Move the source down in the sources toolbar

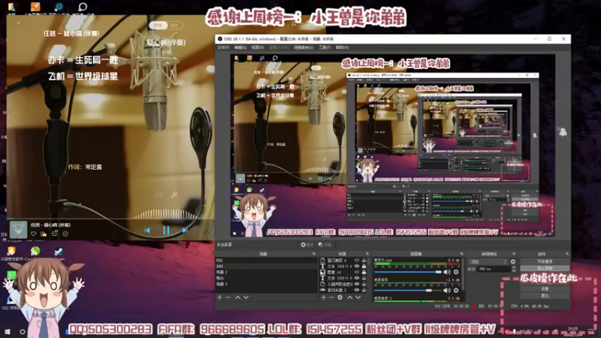click(358, 297)
